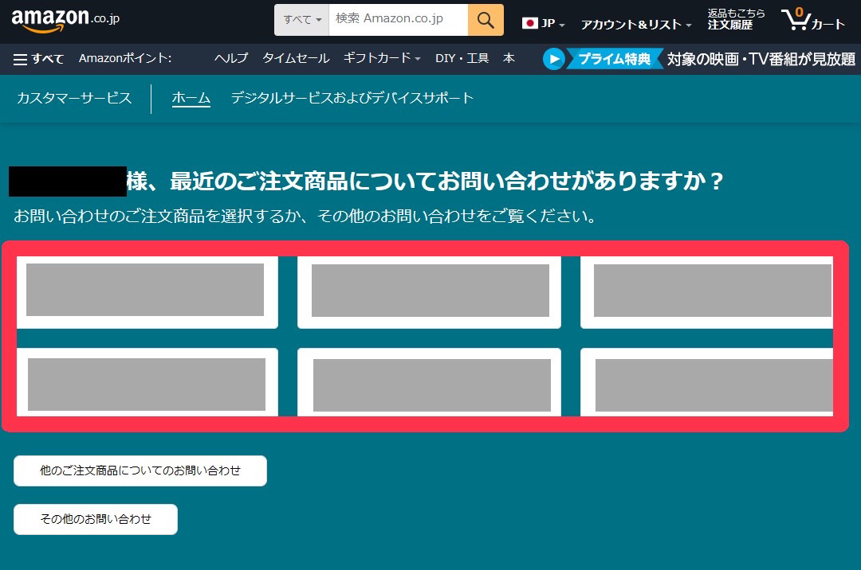Type in the 検索 Amazon.co.jp search field
Viewport: 861px width, 570px height.
[x=398, y=20]
